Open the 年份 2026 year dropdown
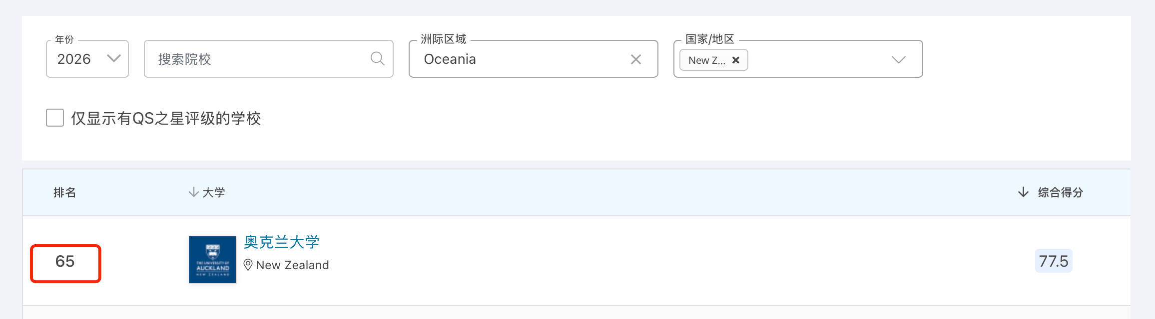 [87, 59]
